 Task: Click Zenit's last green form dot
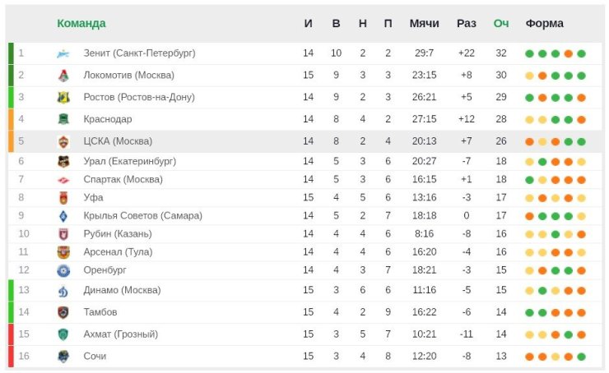pos(581,54)
